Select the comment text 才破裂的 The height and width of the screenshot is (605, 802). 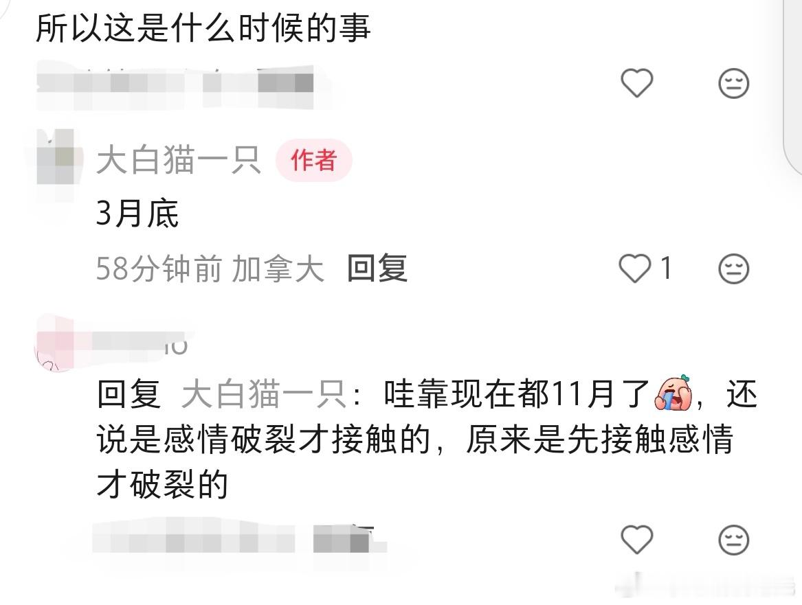162,484
